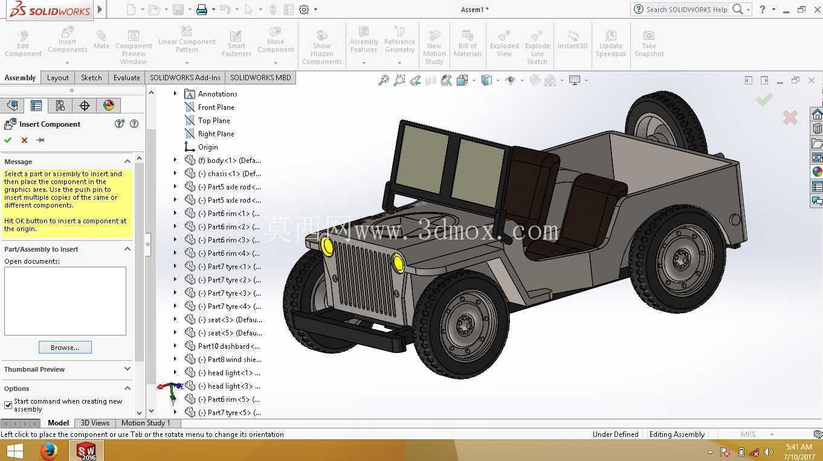The width and height of the screenshot is (823, 461).
Task: Click the Browse... button
Action: pos(65,348)
